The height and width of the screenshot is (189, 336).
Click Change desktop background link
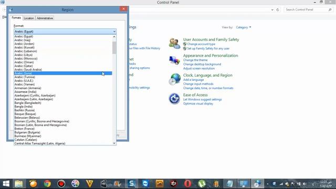202,64
